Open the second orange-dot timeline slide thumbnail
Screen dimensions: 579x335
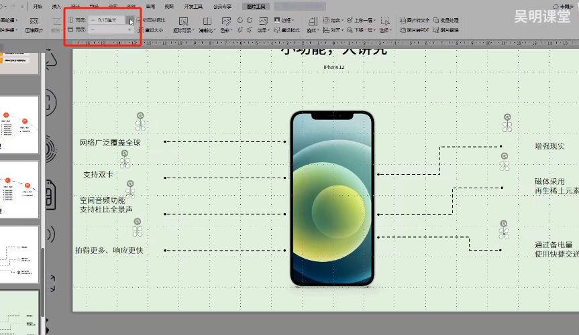(x=19, y=190)
